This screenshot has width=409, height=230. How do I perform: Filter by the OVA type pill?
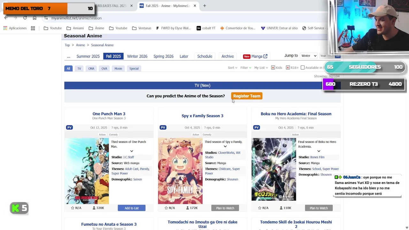point(104,68)
